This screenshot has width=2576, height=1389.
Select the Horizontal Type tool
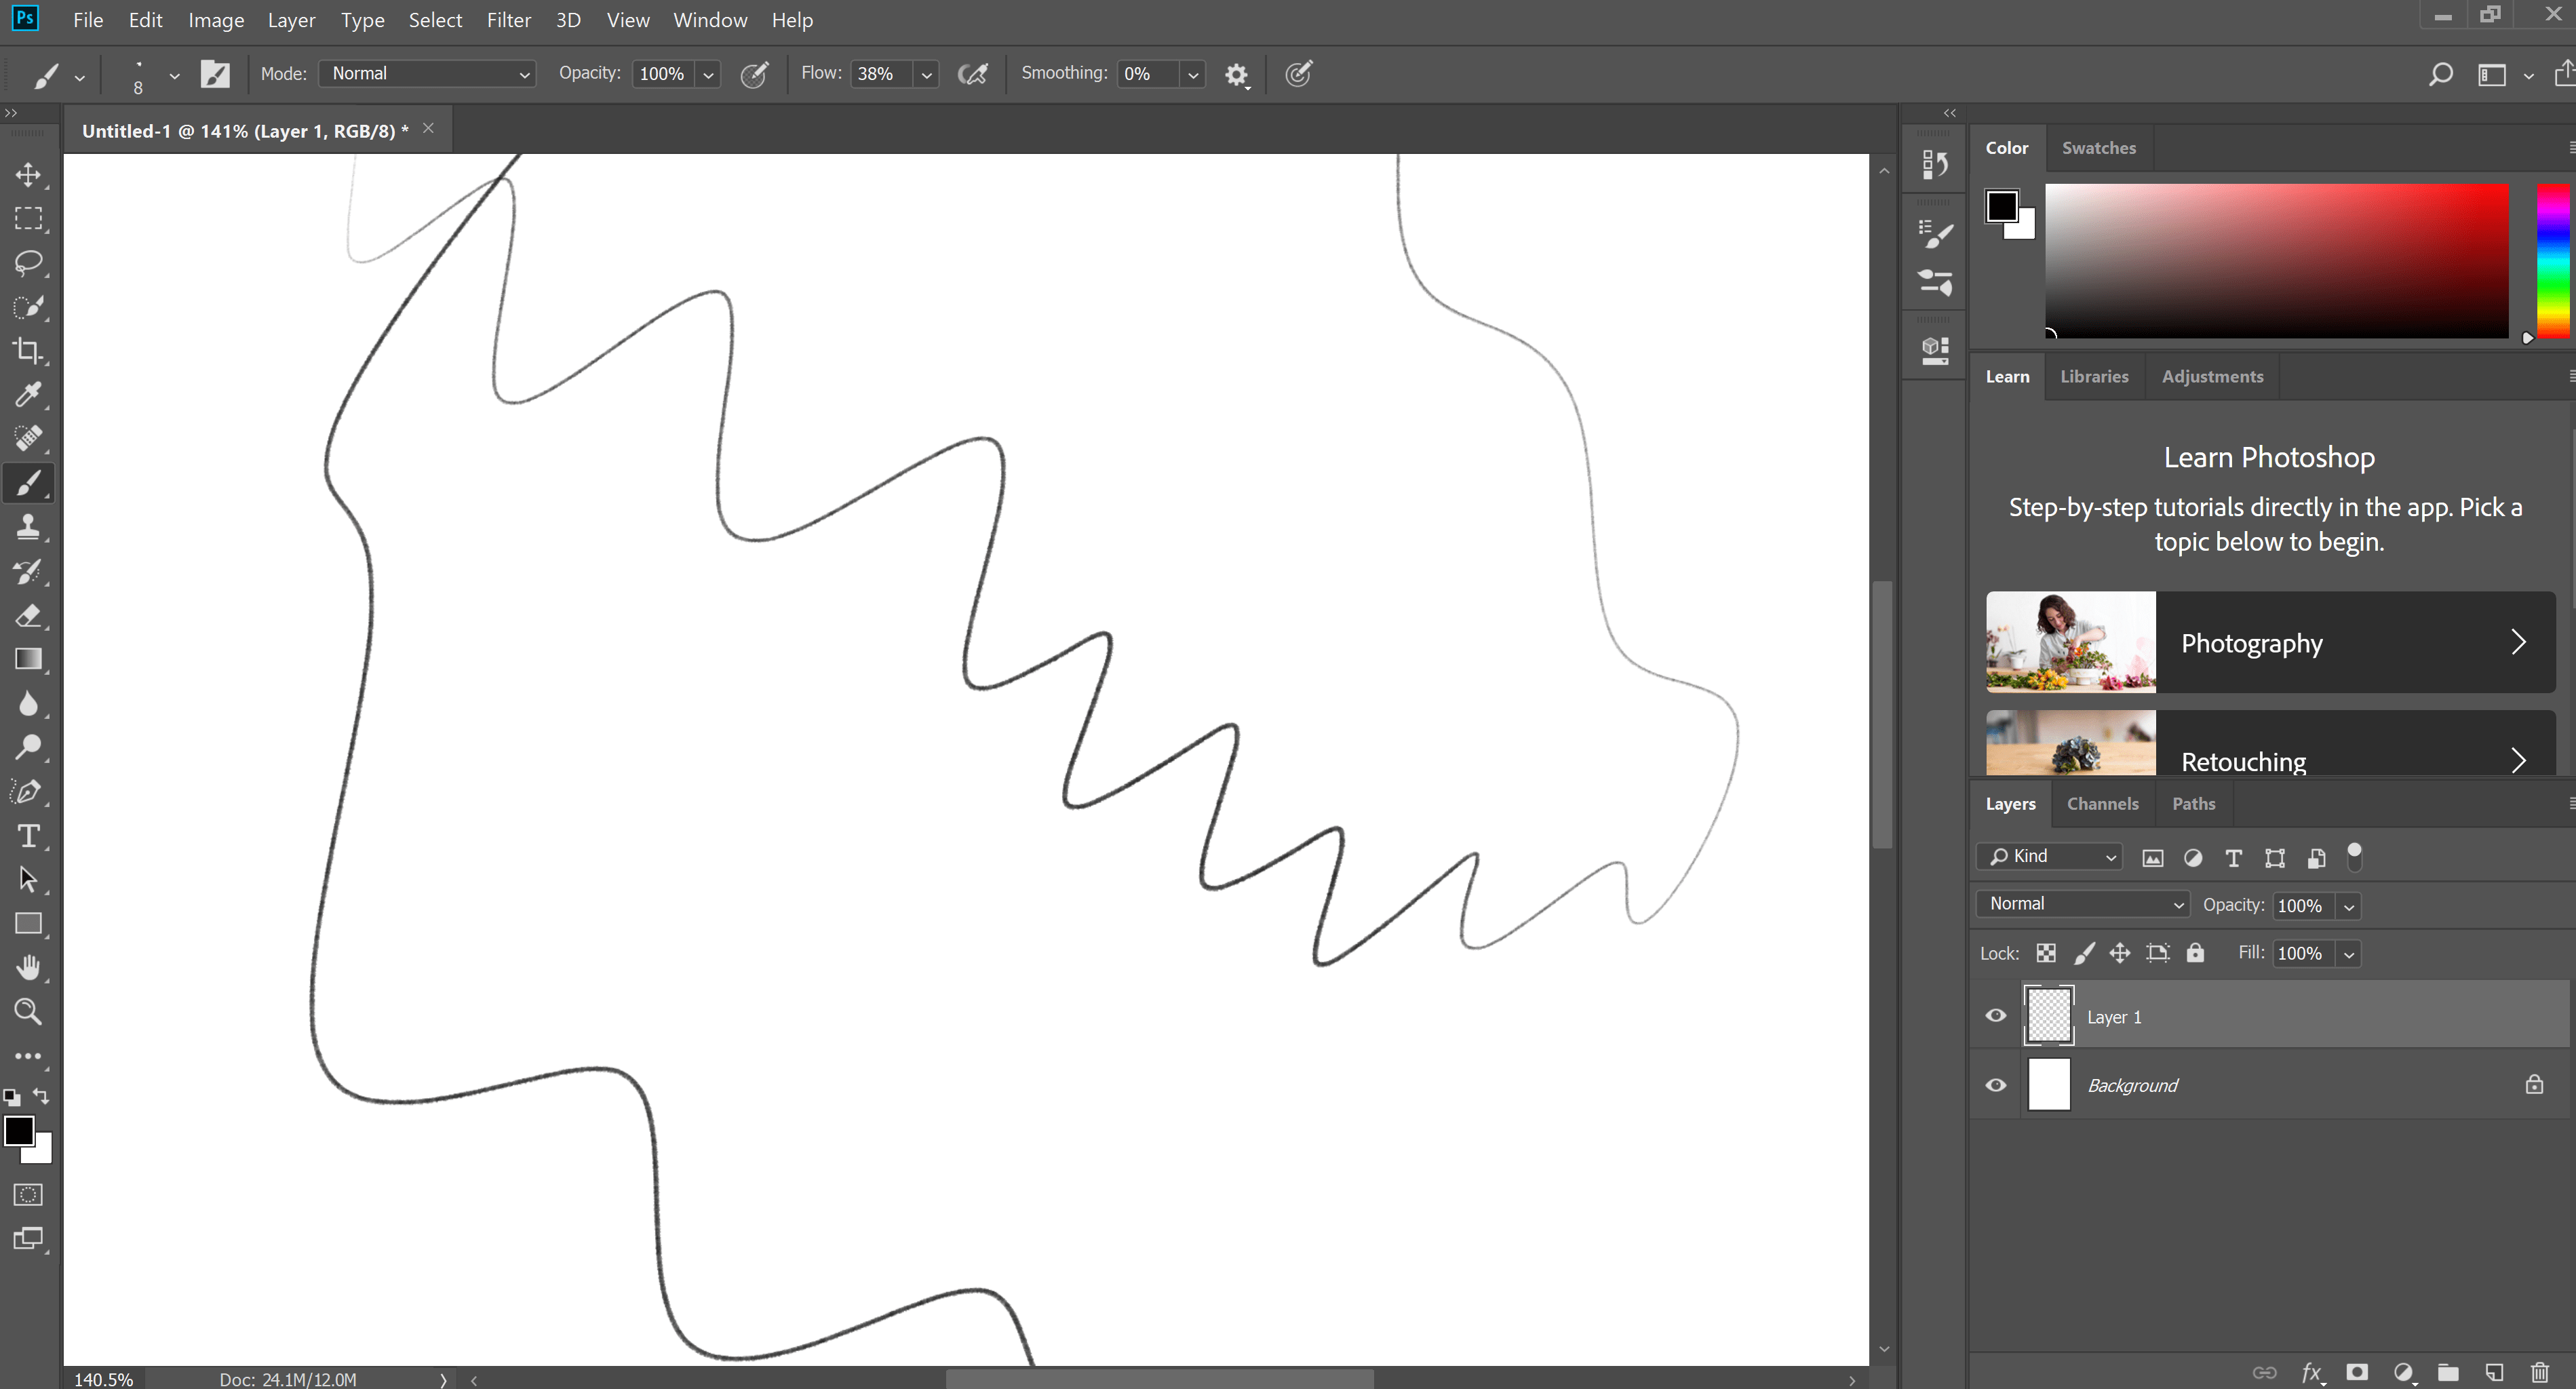(x=28, y=837)
